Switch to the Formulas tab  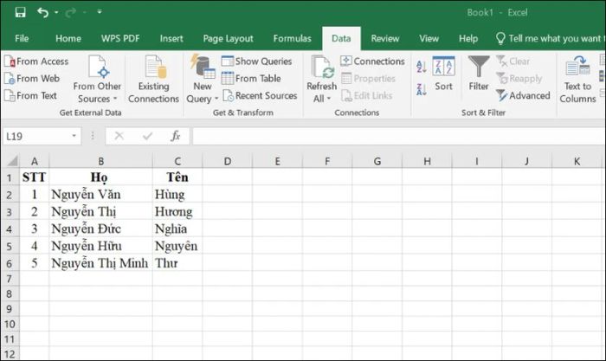pyautogui.click(x=292, y=38)
